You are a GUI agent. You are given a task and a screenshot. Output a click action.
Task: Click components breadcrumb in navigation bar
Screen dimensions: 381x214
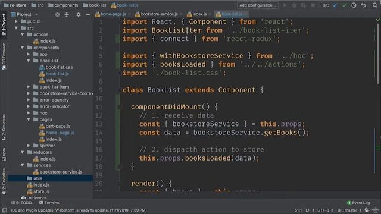[x=63, y=5]
